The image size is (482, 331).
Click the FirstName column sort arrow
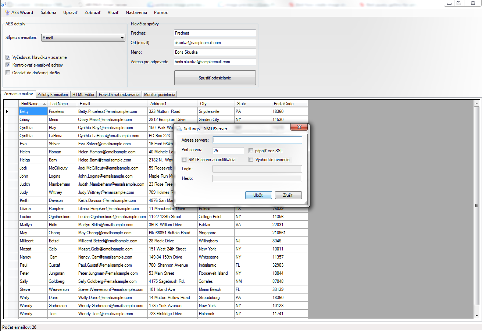coord(44,104)
